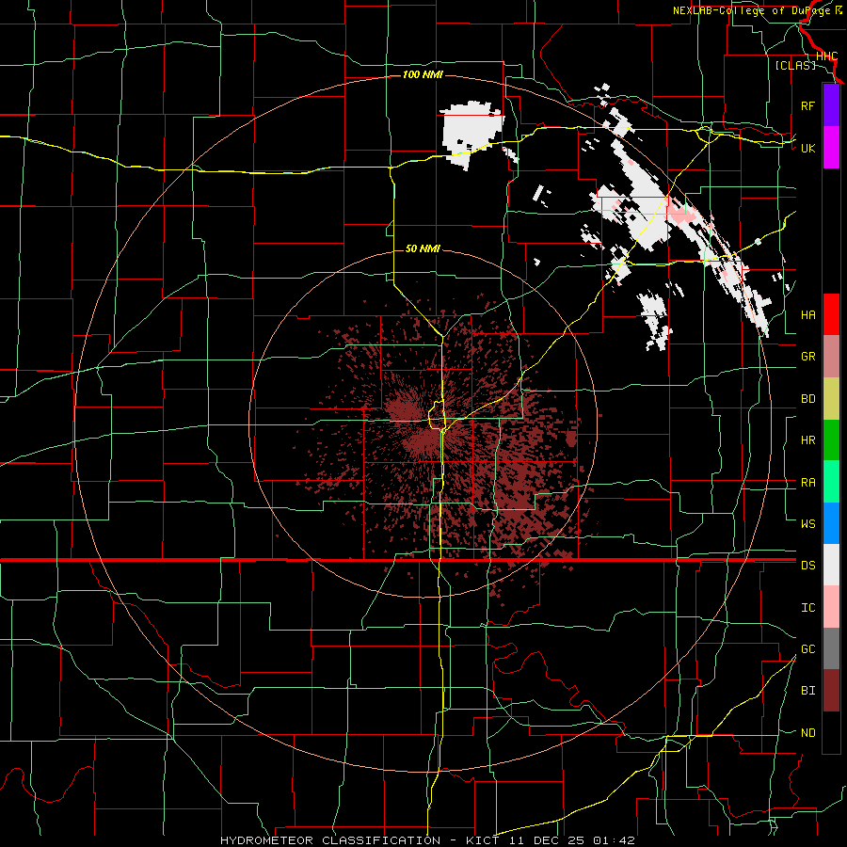
Task: Click the "11 DEC 25" date stamp
Action: pos(548,840)
